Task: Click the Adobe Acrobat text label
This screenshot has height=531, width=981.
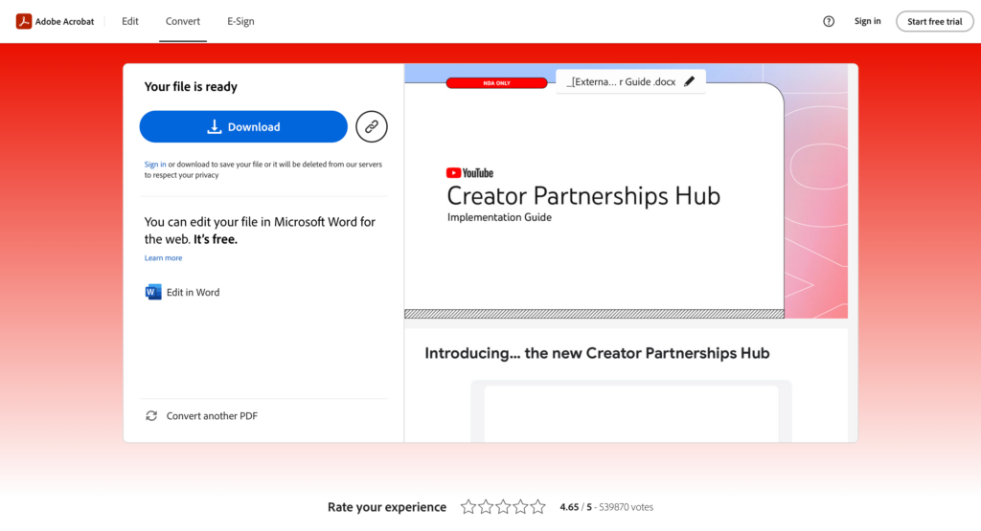Action: pos(64,21)
